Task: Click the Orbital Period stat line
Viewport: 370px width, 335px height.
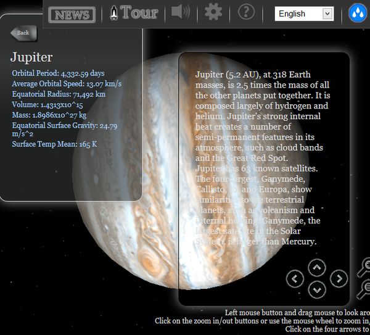Action: [58, 73]
